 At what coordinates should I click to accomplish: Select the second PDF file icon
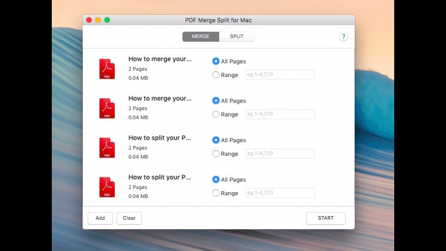tap(107, 108)
